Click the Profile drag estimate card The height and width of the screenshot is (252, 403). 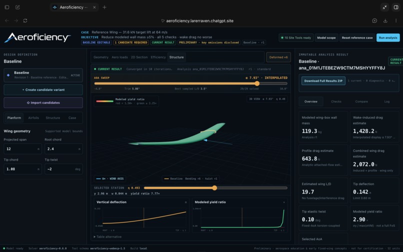click(x=323, y=160)
